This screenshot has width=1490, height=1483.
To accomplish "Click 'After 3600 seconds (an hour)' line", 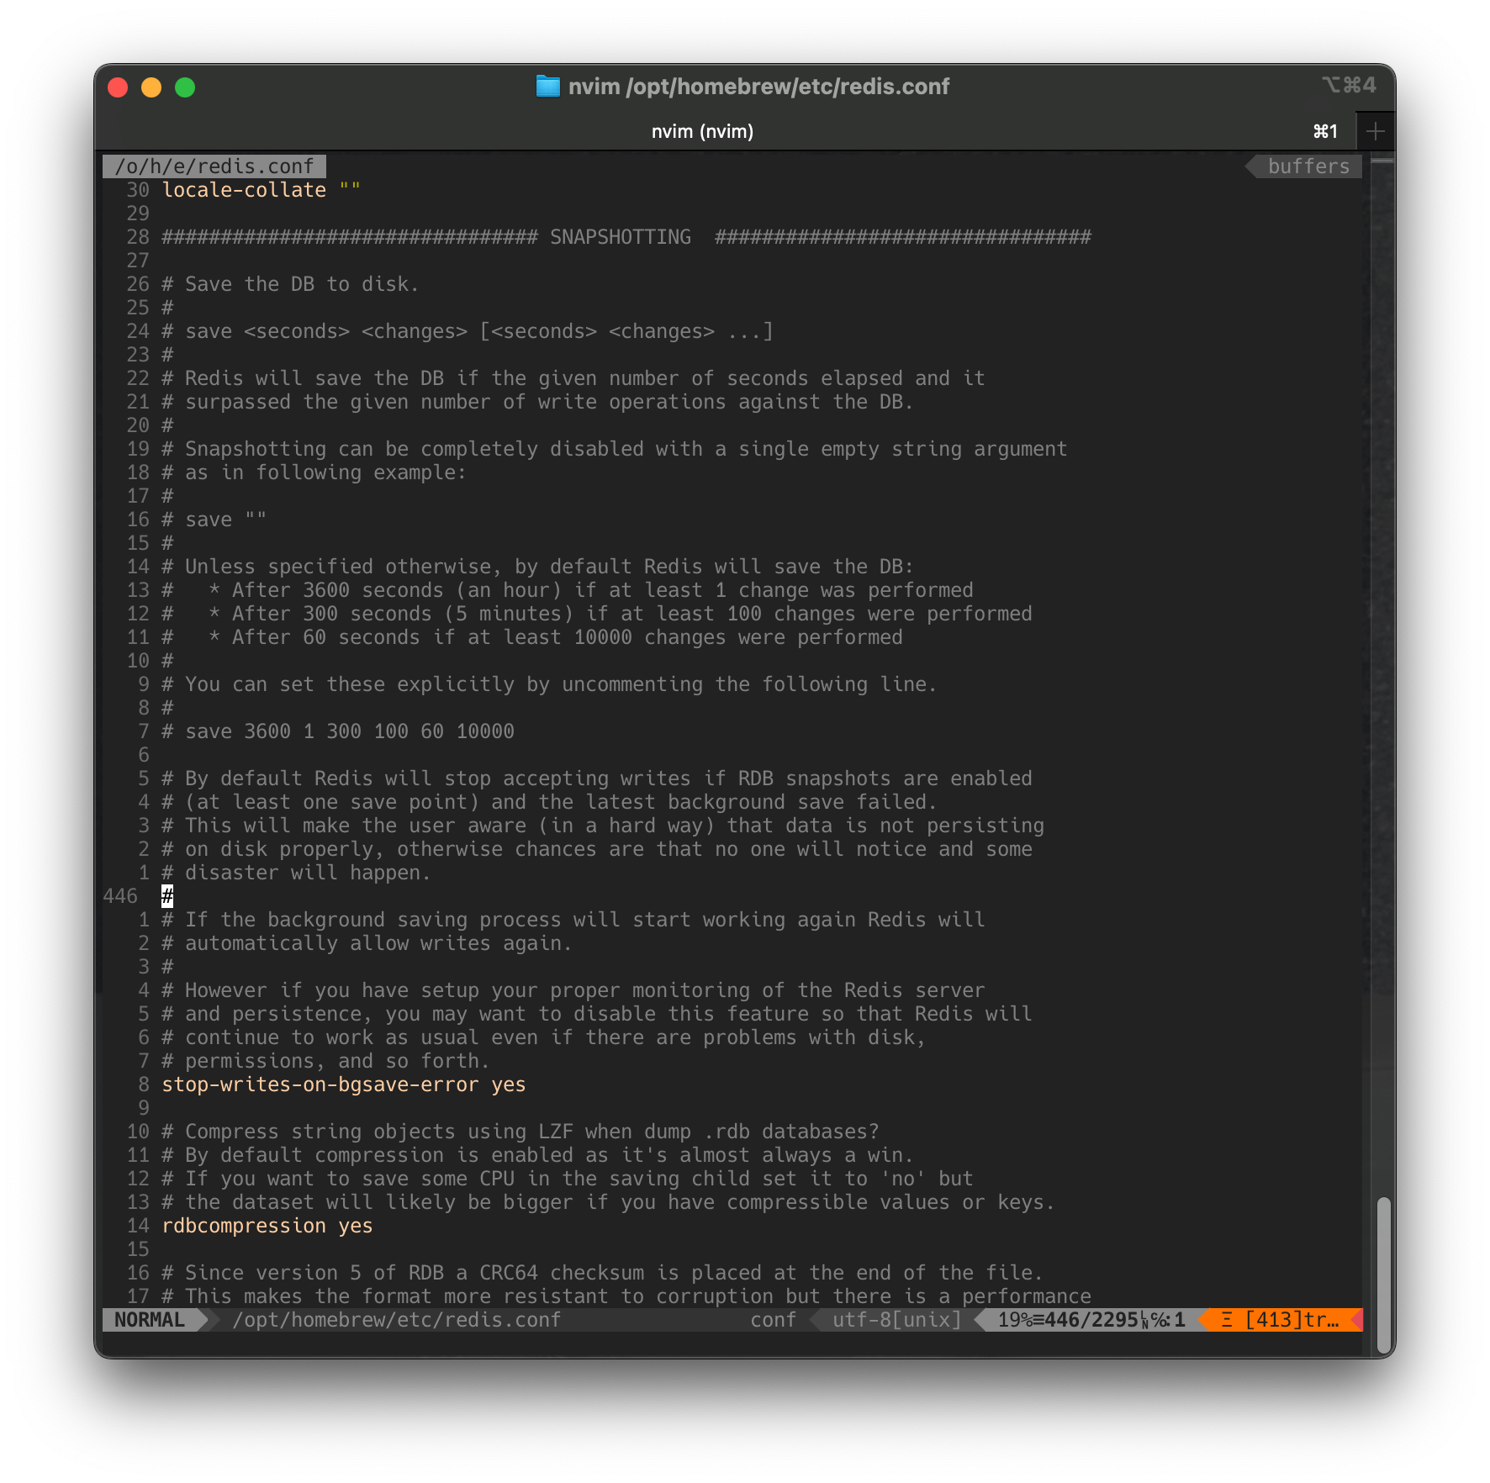I will [568, 590].
